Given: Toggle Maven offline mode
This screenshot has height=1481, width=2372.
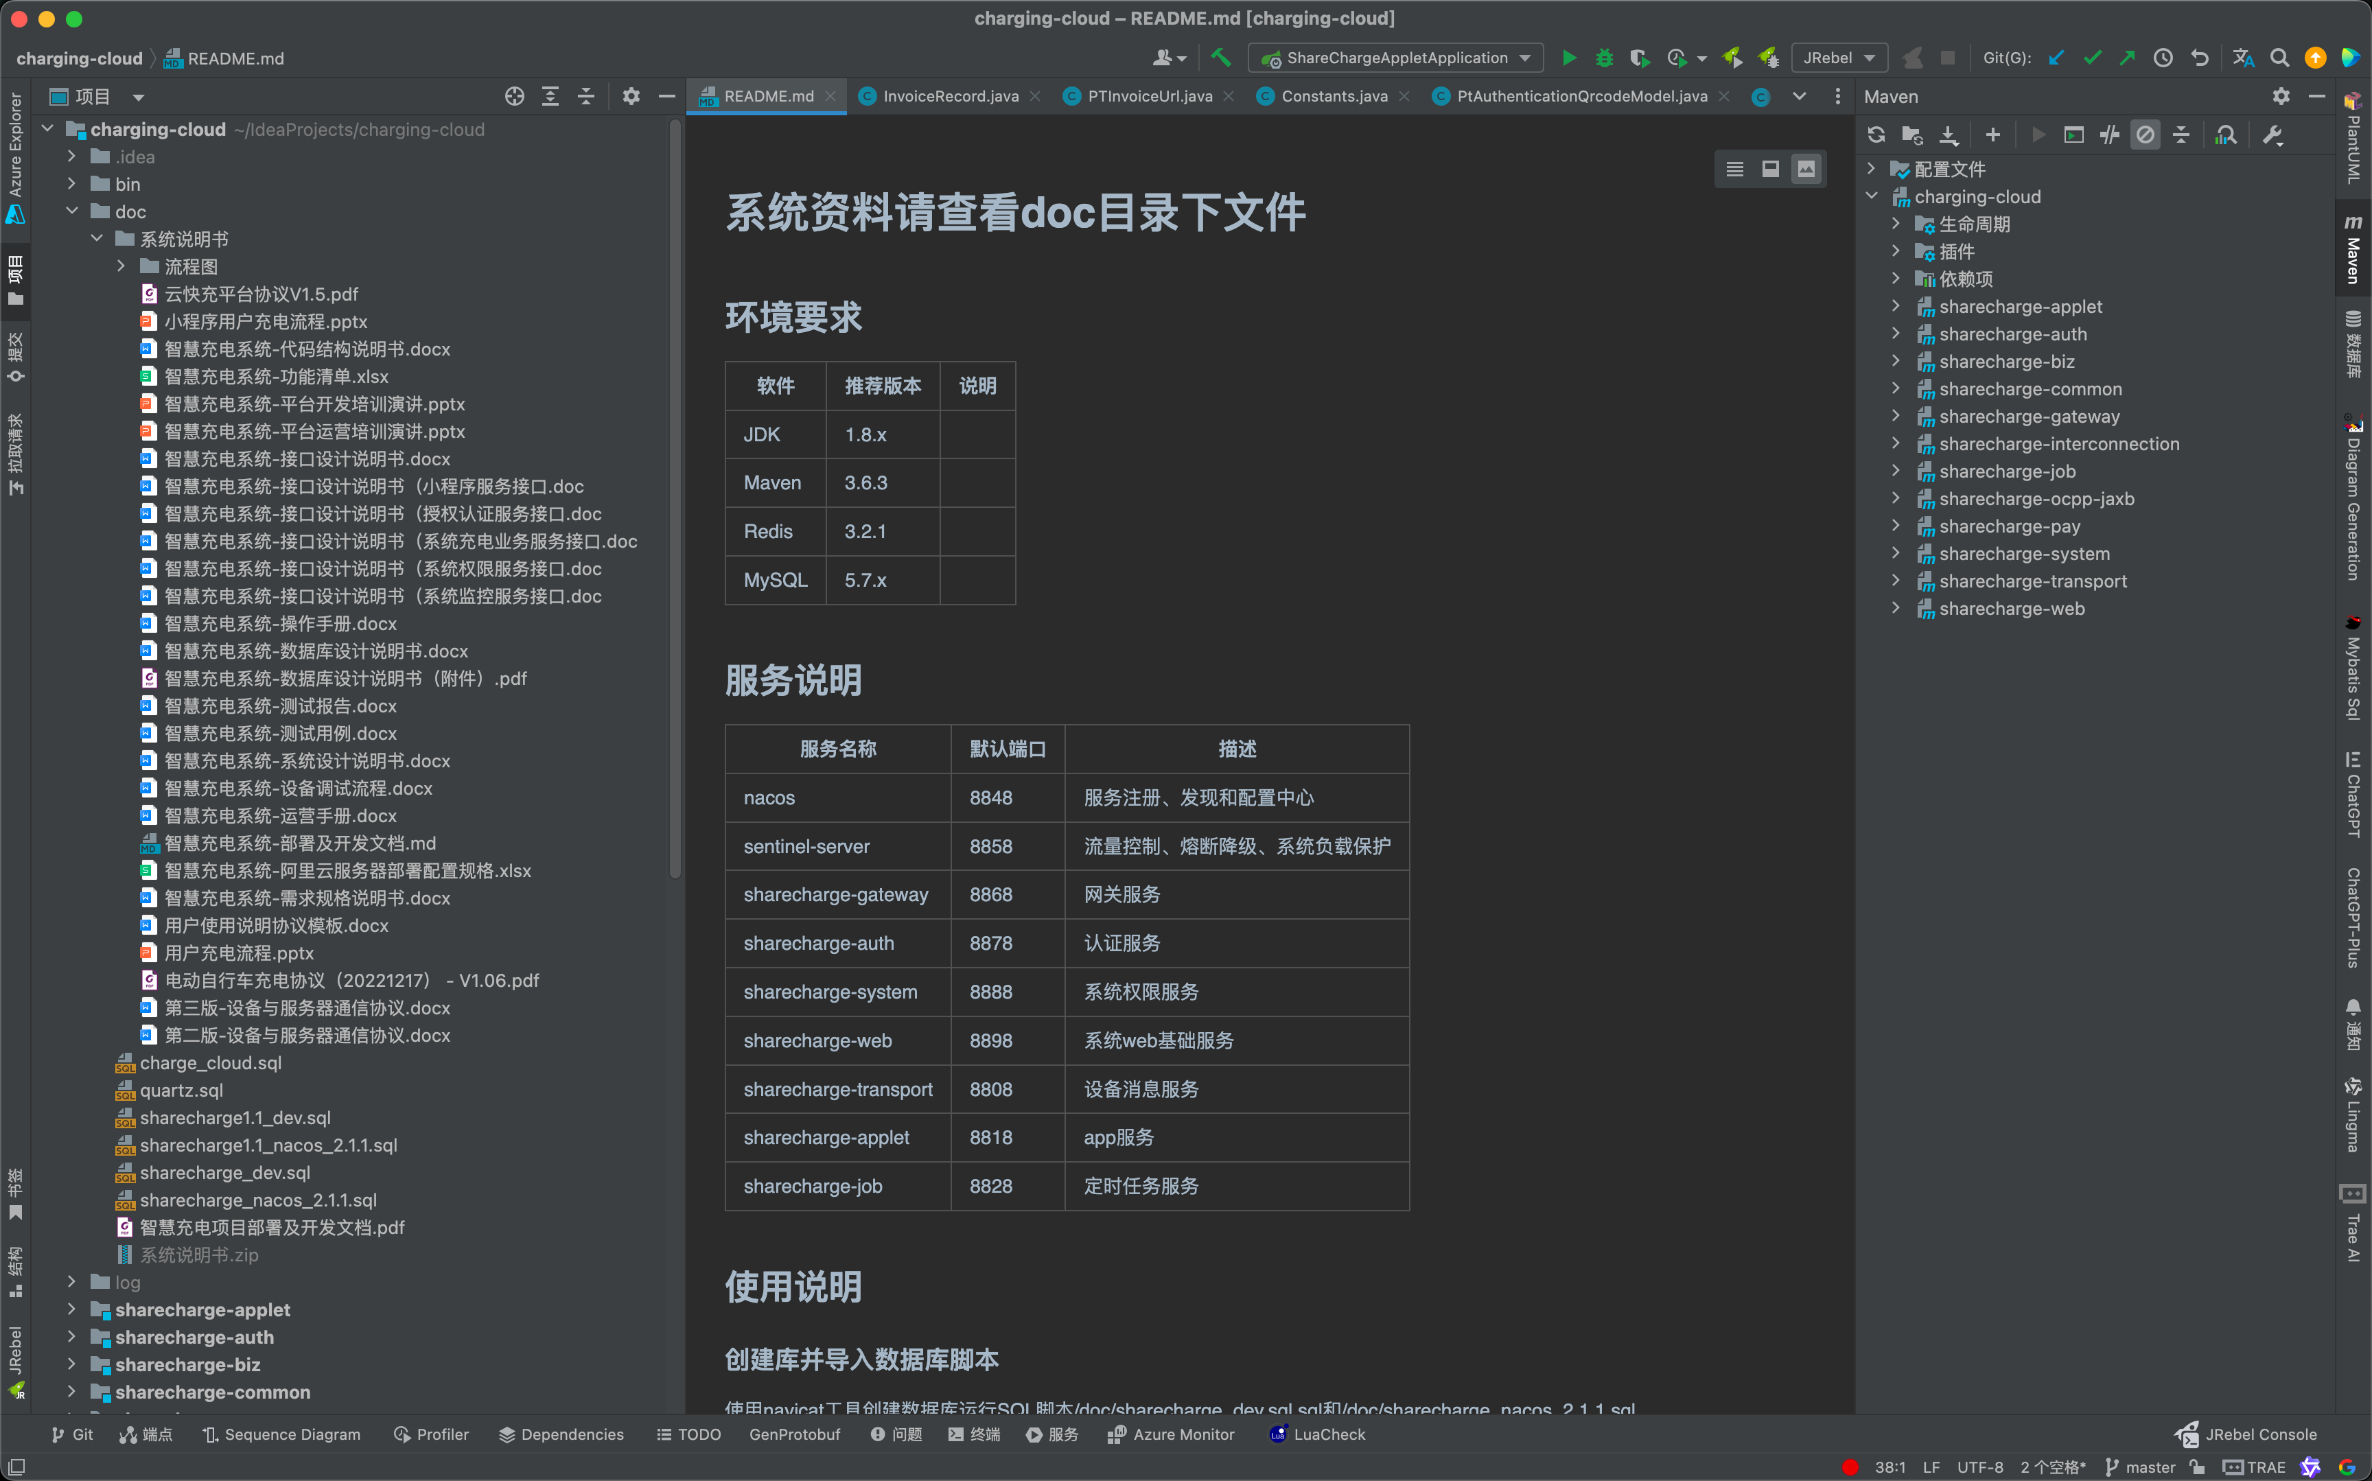Looking at the screenshot, I should coord(2110,135).
